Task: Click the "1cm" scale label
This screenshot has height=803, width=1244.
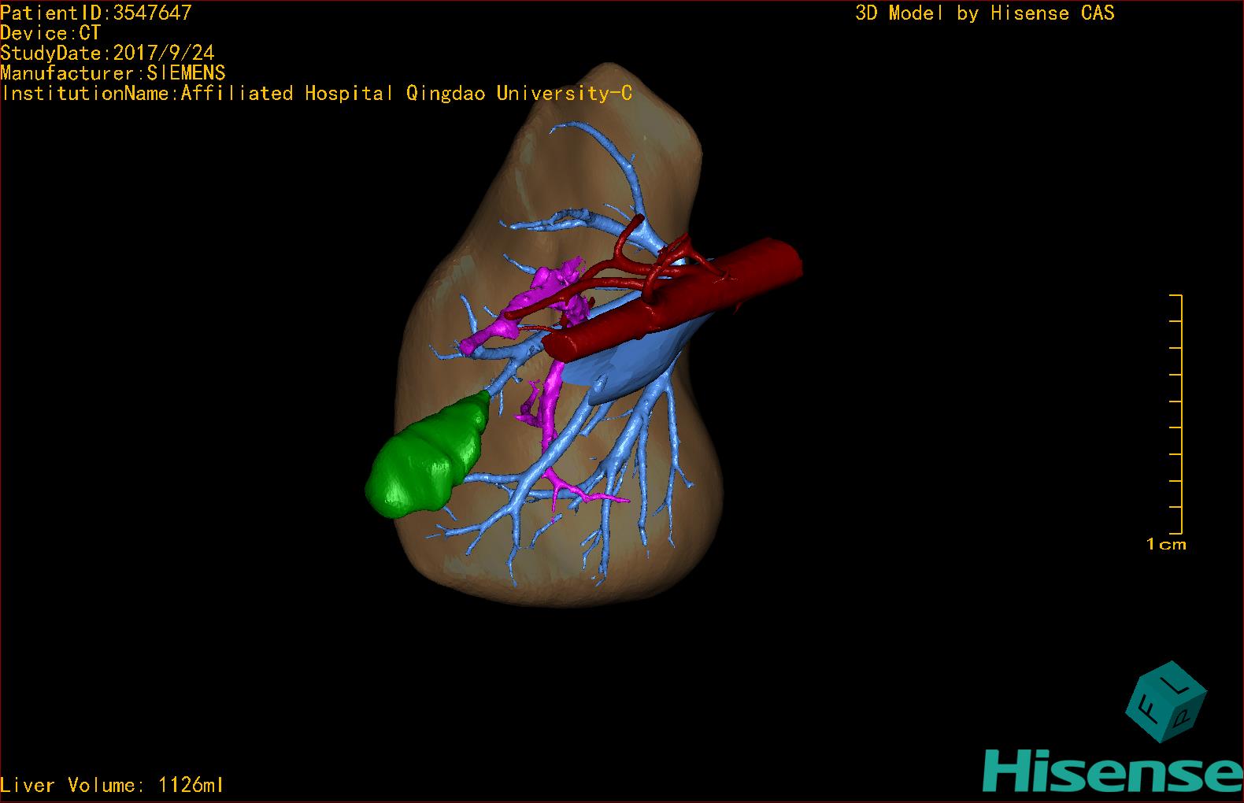Action: pos(1166,544)
